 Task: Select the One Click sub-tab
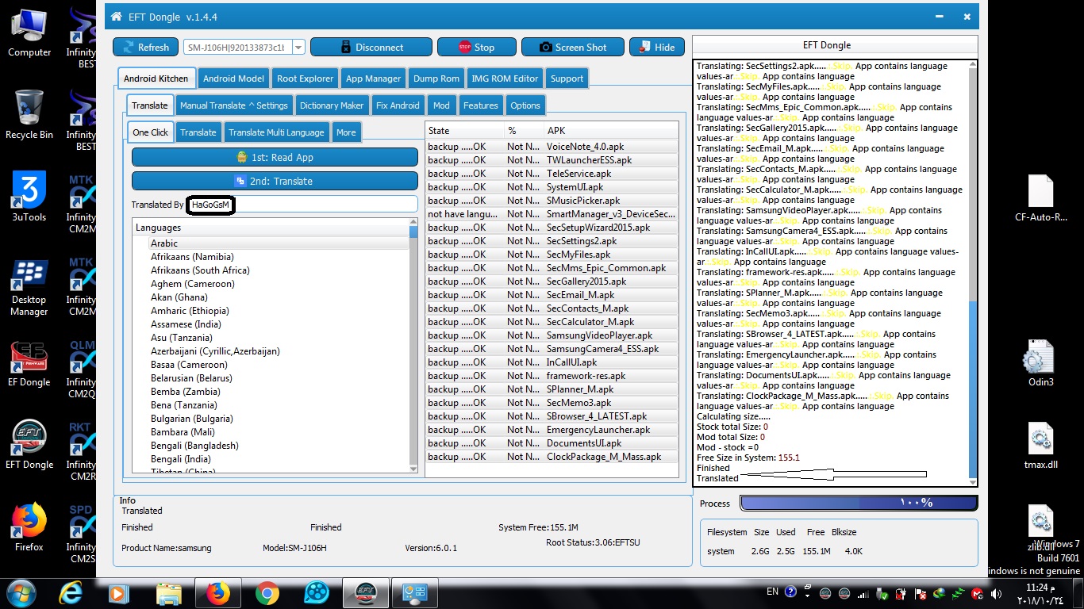pos(151,132)
